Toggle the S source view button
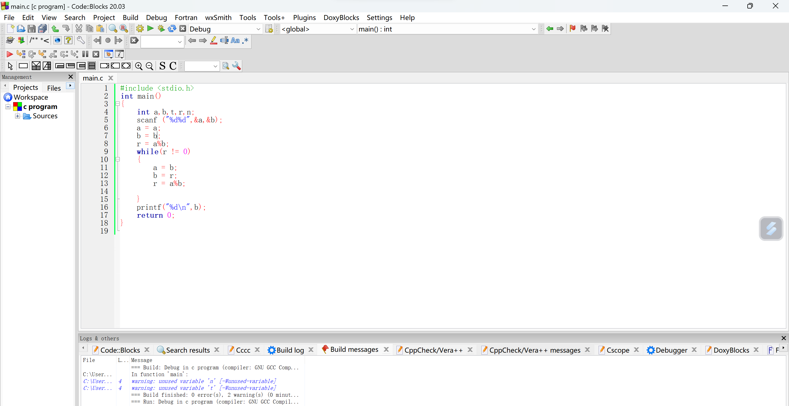The height and width of the screenshot is (406, 789). (162, 66)
